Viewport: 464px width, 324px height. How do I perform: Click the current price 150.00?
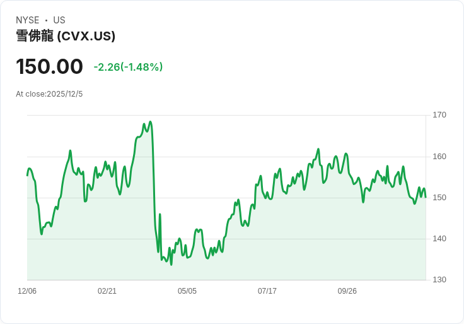coord(49,66)
